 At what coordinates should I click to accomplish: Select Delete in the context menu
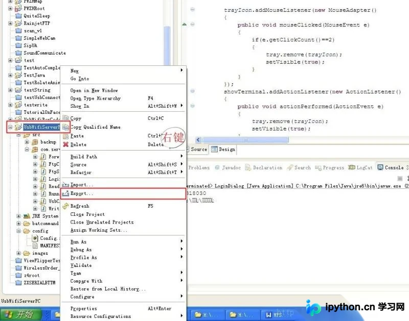[x=123, y=144]
